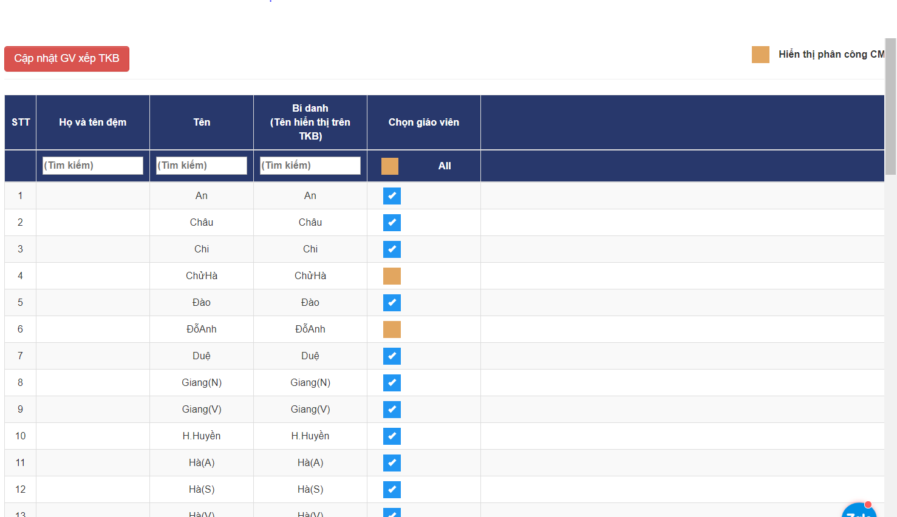Uncheck Giang(N) teacher checkbox
897x517 pixels.
point(392,383)
